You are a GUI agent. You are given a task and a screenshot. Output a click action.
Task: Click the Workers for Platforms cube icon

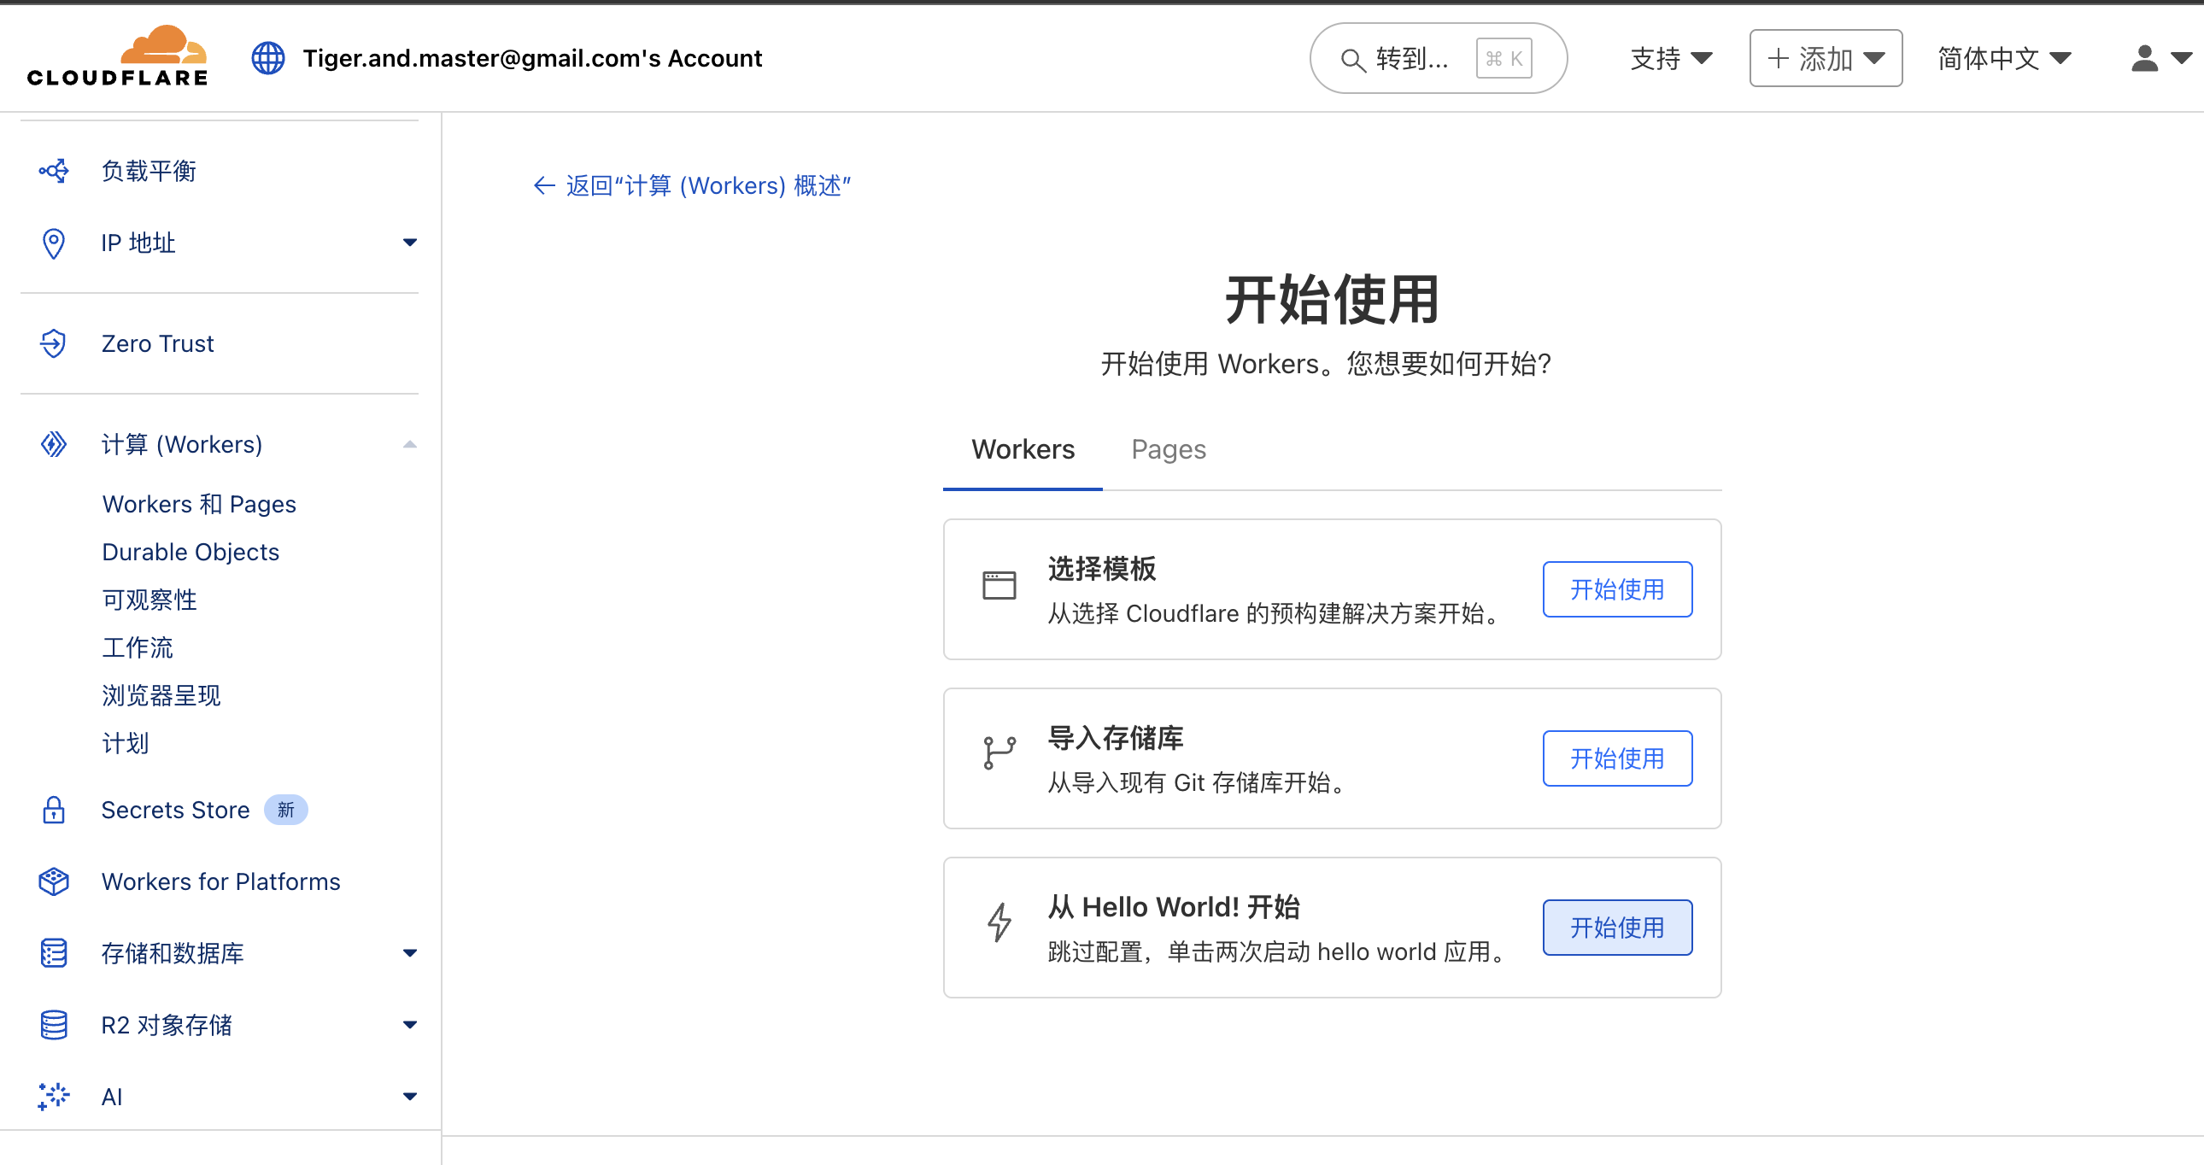point(53,881)
